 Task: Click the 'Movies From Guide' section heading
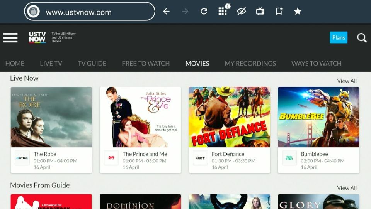tap(40, 185)
